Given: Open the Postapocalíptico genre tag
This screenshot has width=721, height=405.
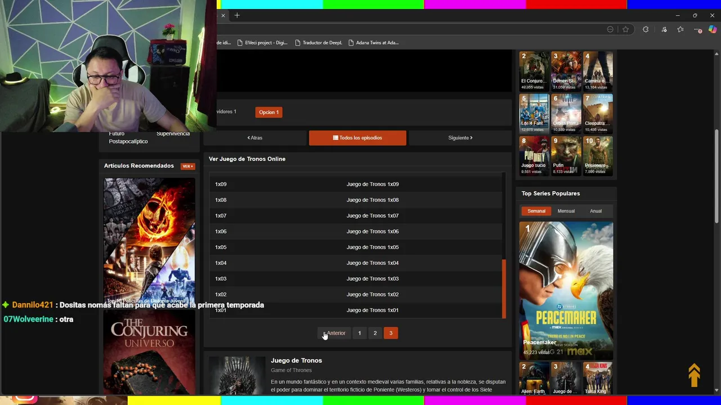Looking at the screenshot, I should click(x=128, y=141).
